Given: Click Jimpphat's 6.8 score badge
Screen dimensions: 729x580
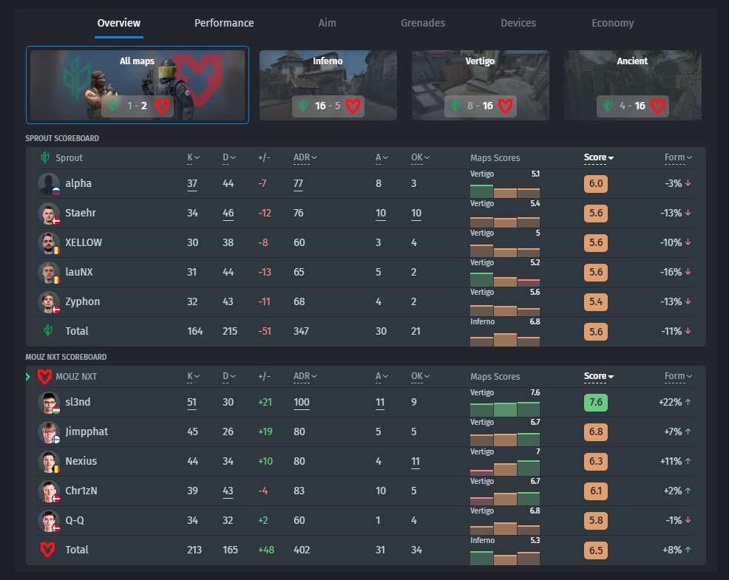Looking at the screenshot, I should (596, 431).
